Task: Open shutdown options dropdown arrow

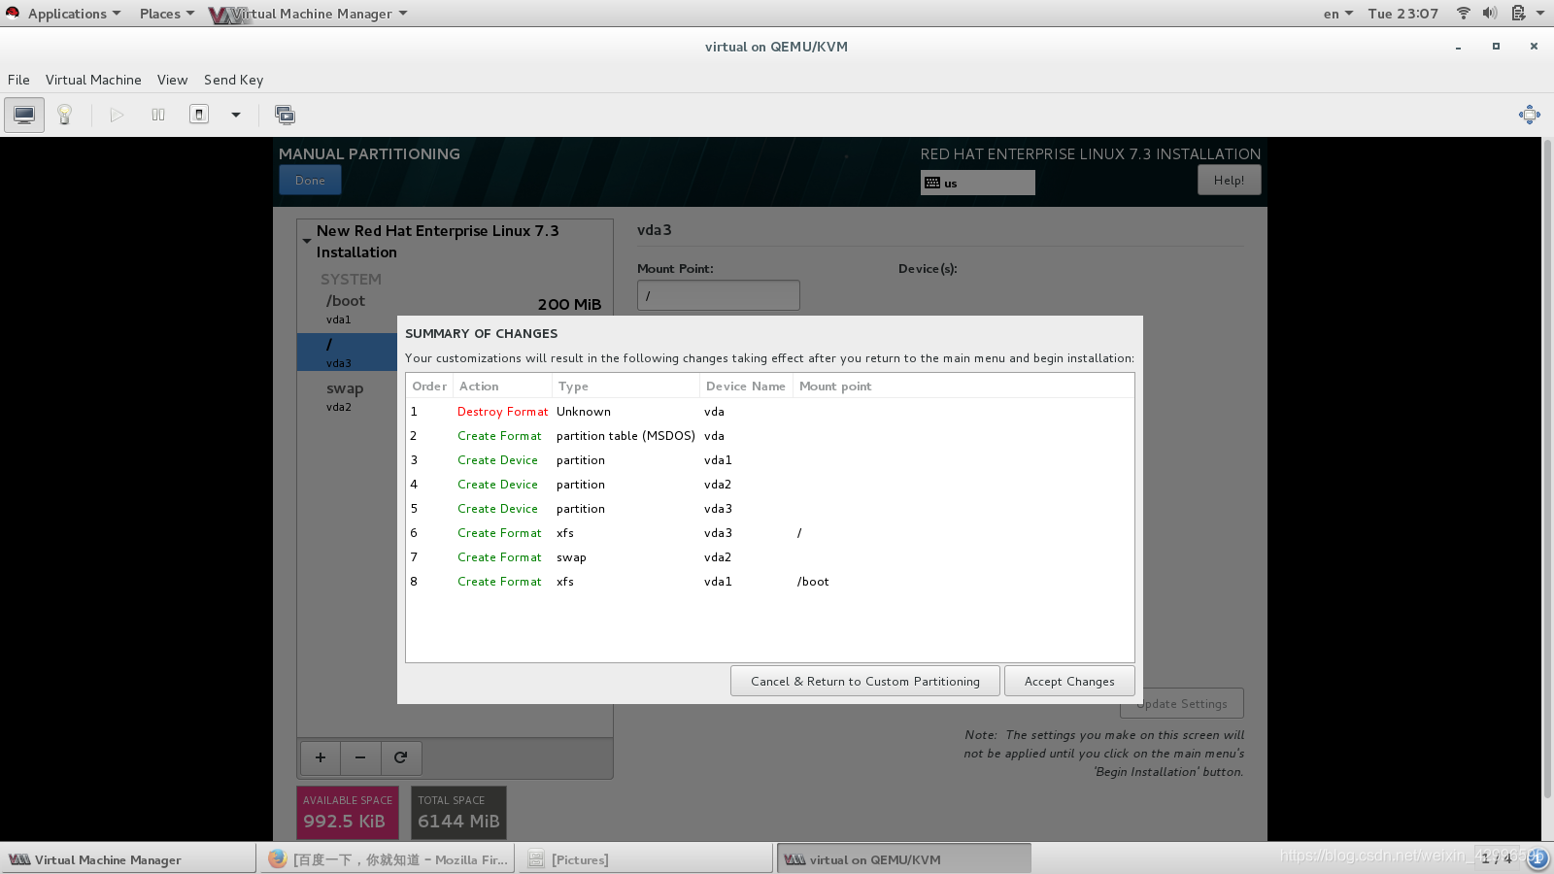Action: [235, 115]
